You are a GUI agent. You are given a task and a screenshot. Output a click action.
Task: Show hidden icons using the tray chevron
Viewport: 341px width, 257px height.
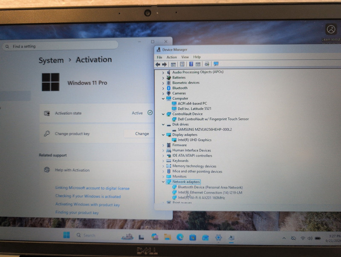pyautogui.click(x=284, y=238)
